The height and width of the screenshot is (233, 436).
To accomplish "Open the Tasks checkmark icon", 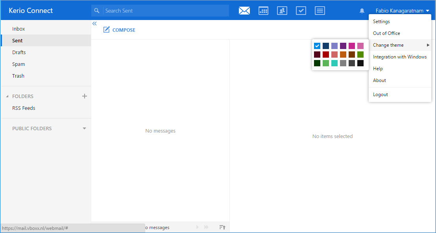I will [301, 11].
